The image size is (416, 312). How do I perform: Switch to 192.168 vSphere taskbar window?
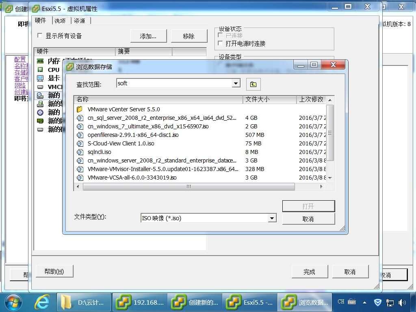point(140,302)
